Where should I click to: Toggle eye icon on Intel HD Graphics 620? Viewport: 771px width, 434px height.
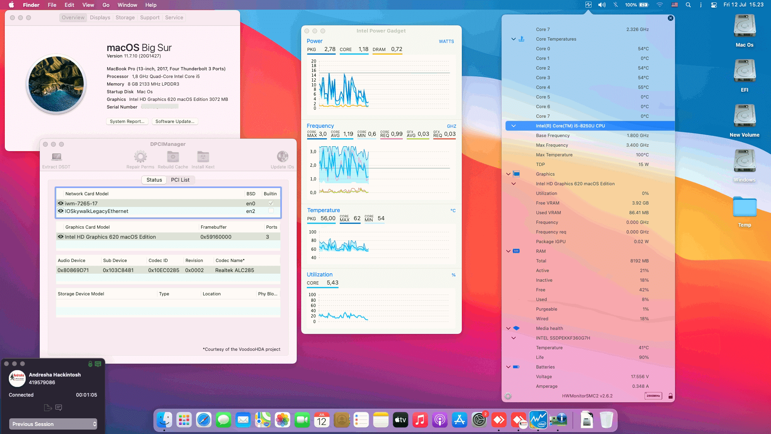pos(61,237)
